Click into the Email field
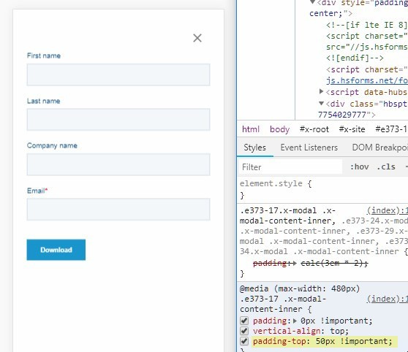 pos(118,210)
